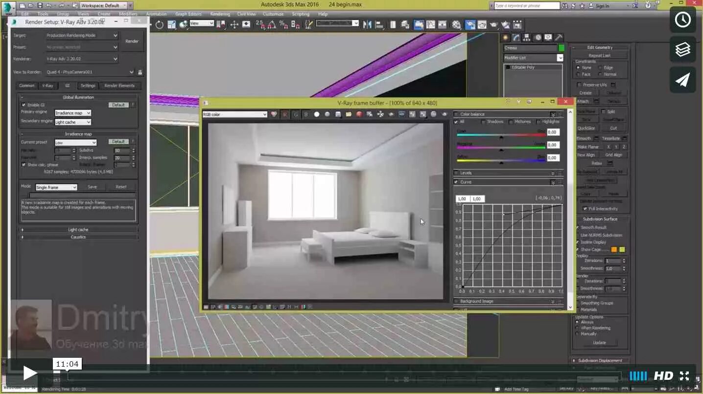Open the Current preset Low dropdown
The height and width of the screenshot is (394, 703).
coord(75,143)
